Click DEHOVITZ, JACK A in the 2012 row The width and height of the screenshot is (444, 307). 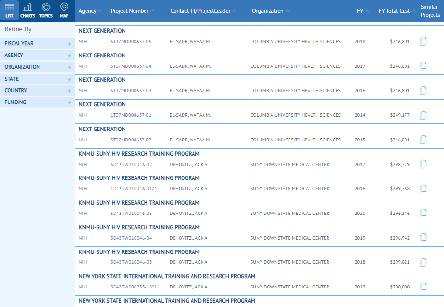tap(189, 287)
